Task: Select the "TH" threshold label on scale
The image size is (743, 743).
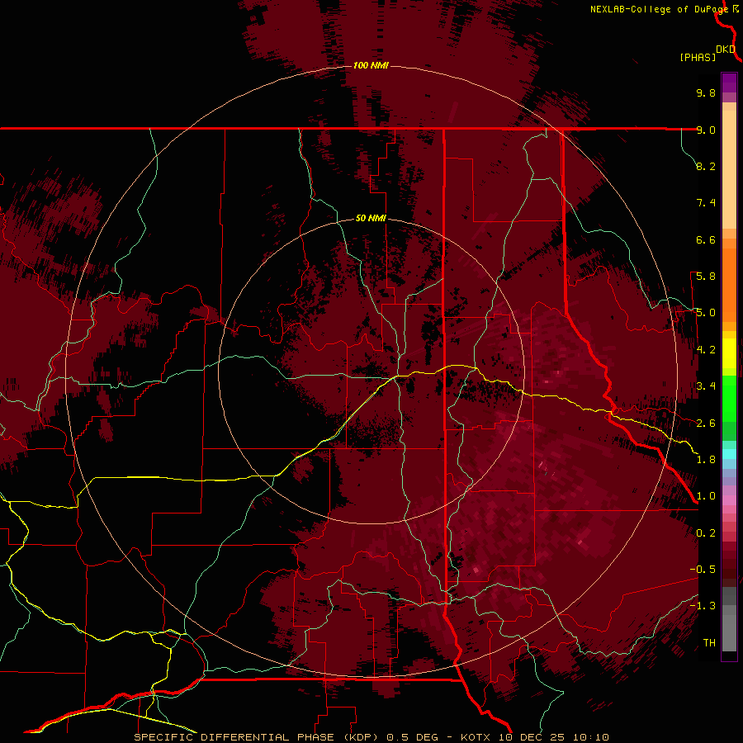Action: click(x=709, y=643)
